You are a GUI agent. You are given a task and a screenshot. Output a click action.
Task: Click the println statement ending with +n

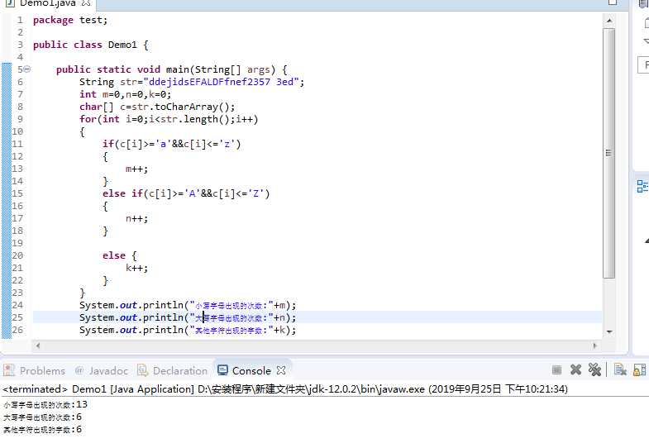point(188,317)
